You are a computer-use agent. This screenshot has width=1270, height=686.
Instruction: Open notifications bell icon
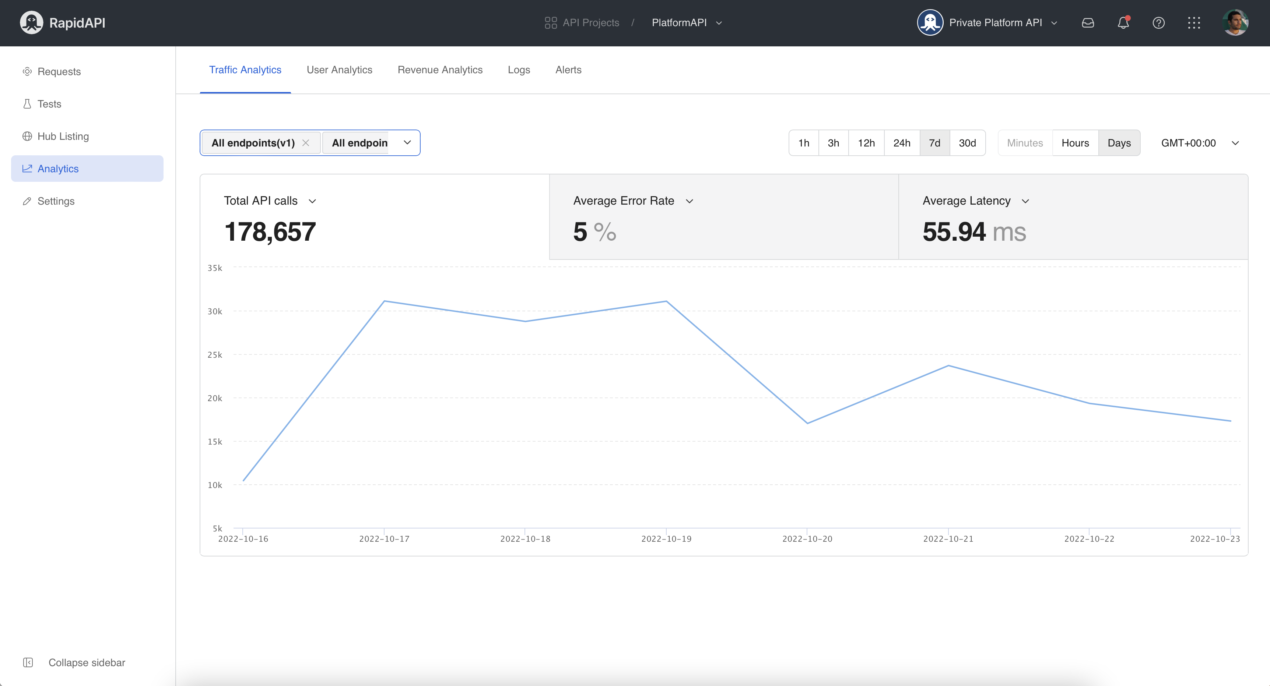pyautogui.click(x=1123, y=23)
